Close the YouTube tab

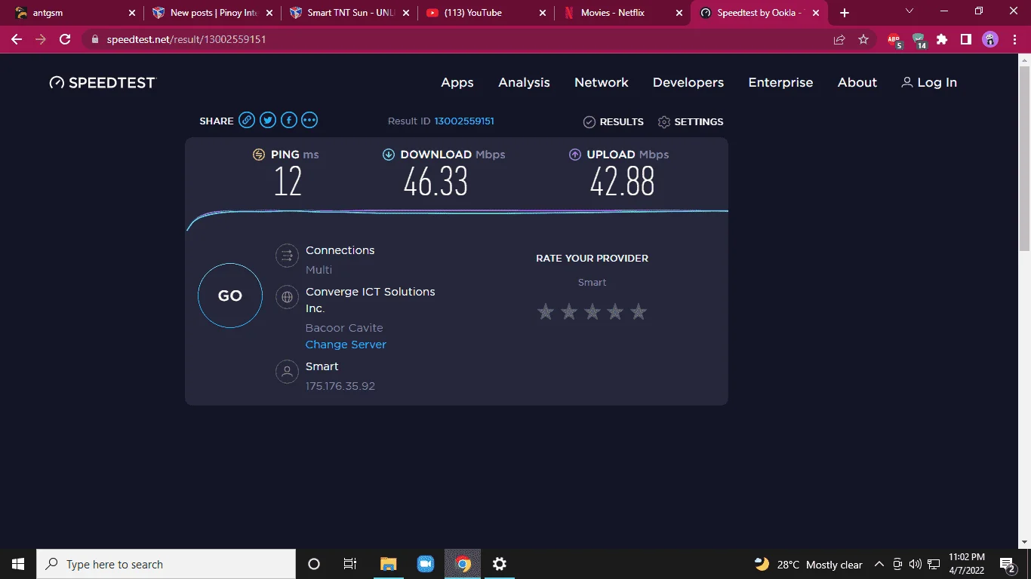tap(541, 13)
